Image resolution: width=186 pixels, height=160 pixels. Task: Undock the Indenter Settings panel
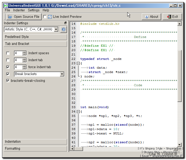65,23
